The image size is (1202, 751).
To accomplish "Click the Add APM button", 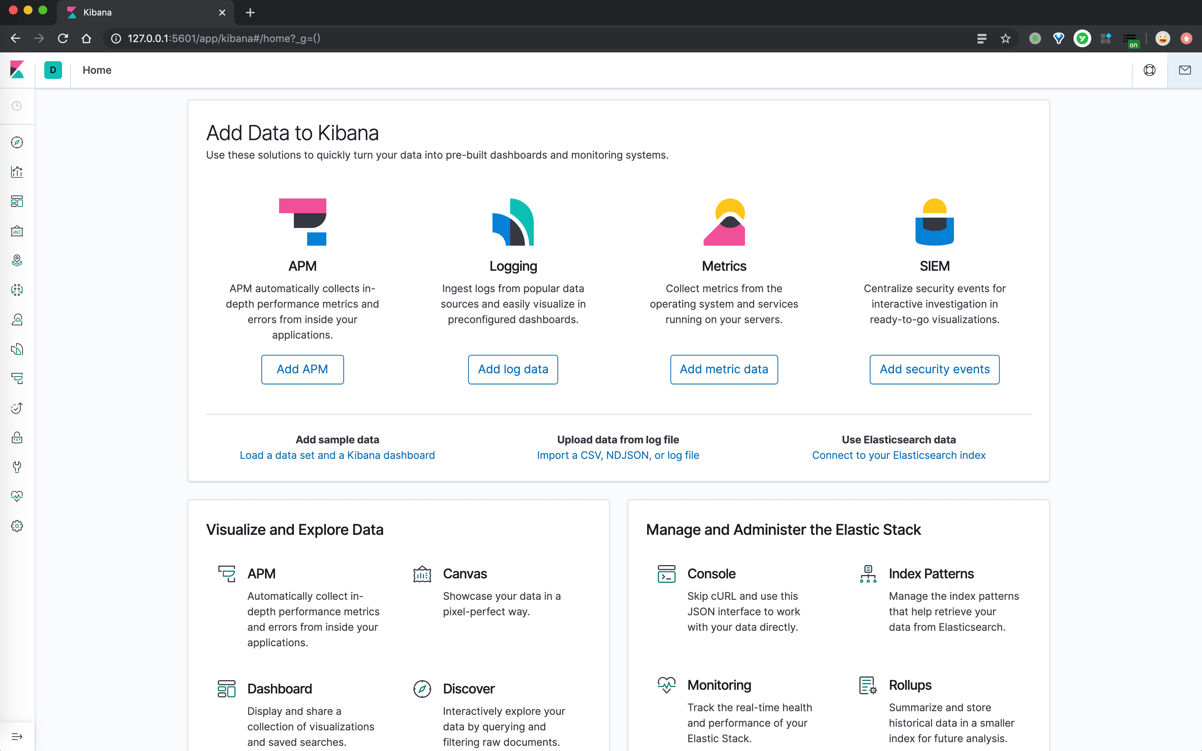I will tap(302, 369).
